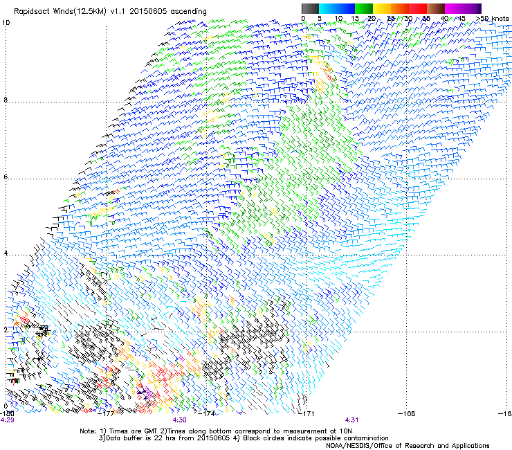Click the latitude label '6'

pyautogui.click(x=6, y=177)
